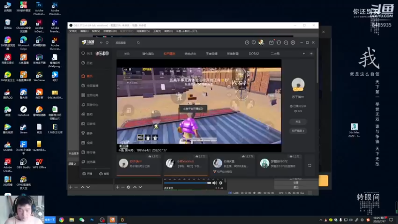Move the scene up with arrow
This screenshot has width=398, height=224.
tap(83, 187)
